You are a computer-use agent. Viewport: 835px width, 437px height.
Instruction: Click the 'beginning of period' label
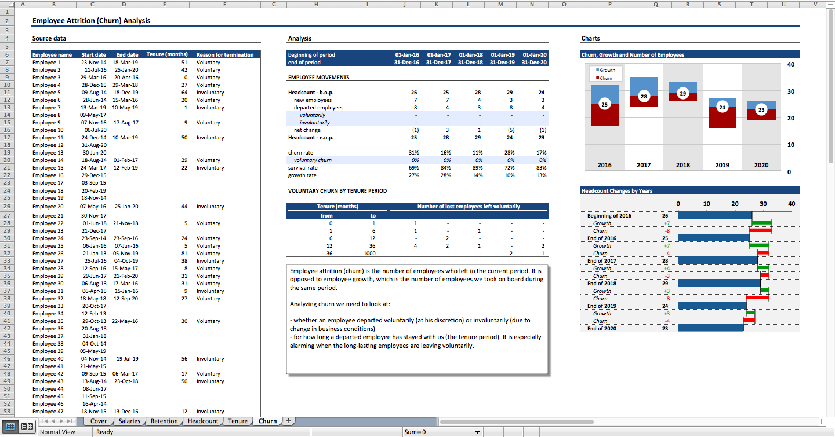(311, 54)
